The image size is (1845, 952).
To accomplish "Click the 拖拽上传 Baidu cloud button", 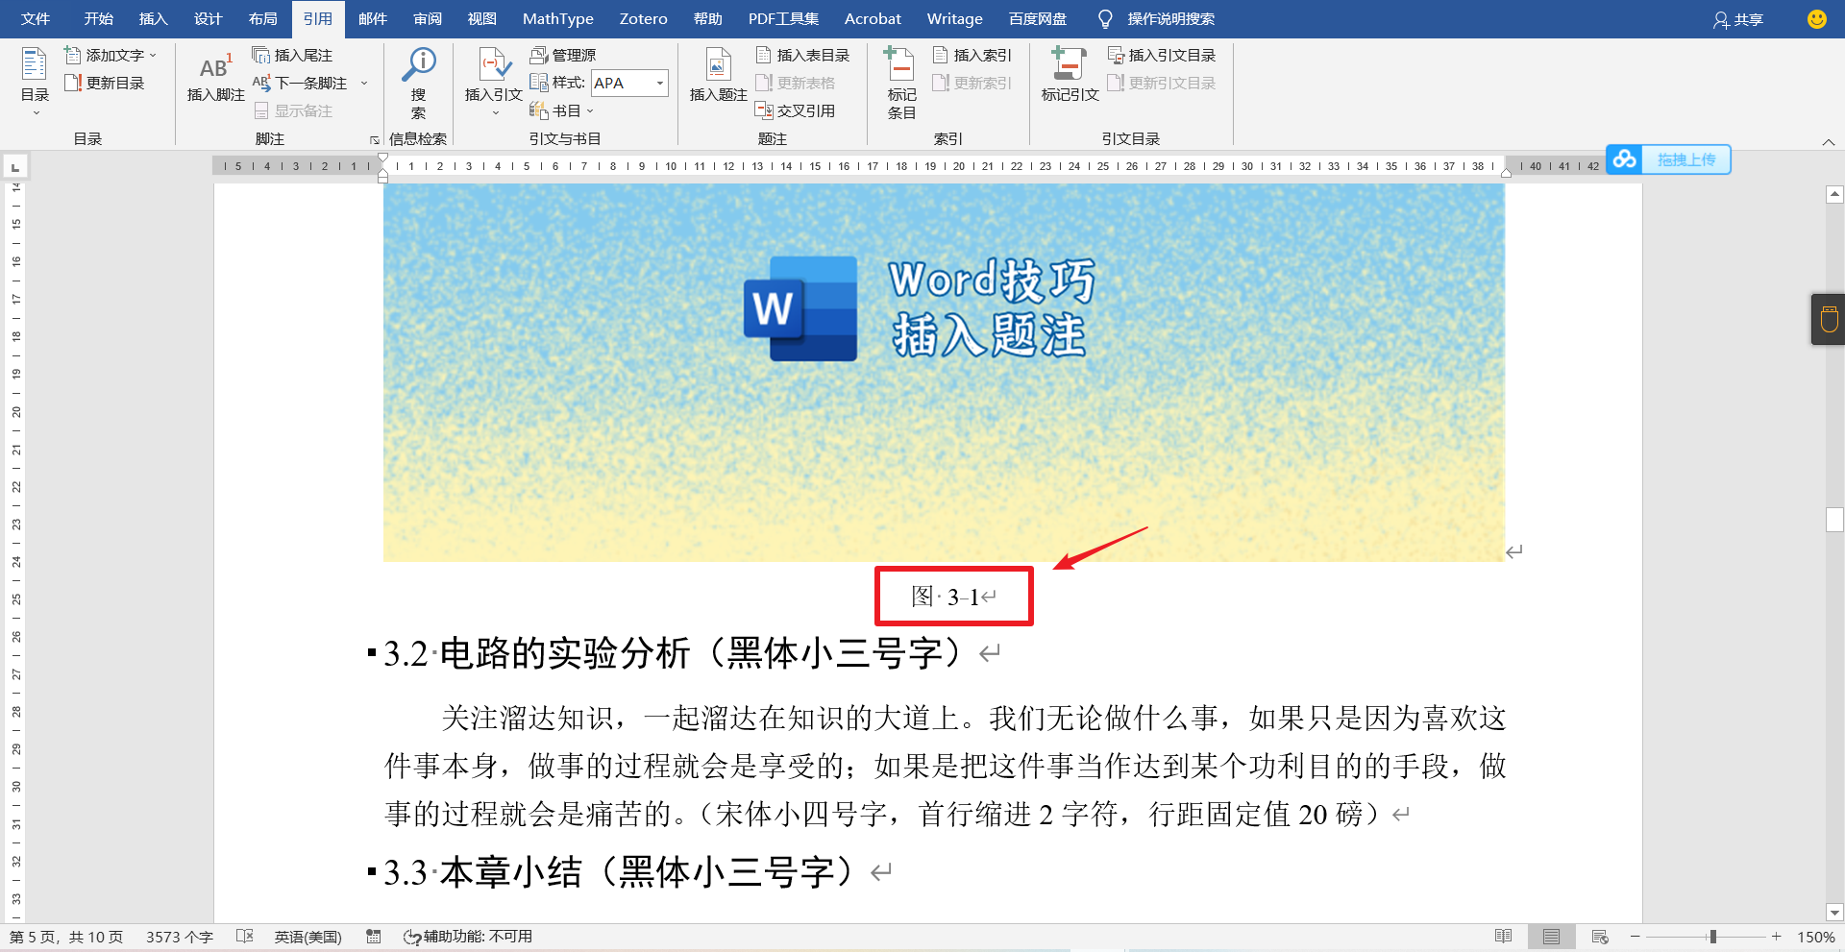I will point(1669,159).
